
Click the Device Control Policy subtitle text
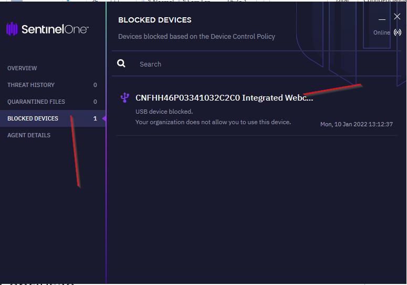(x=196, y=37)
